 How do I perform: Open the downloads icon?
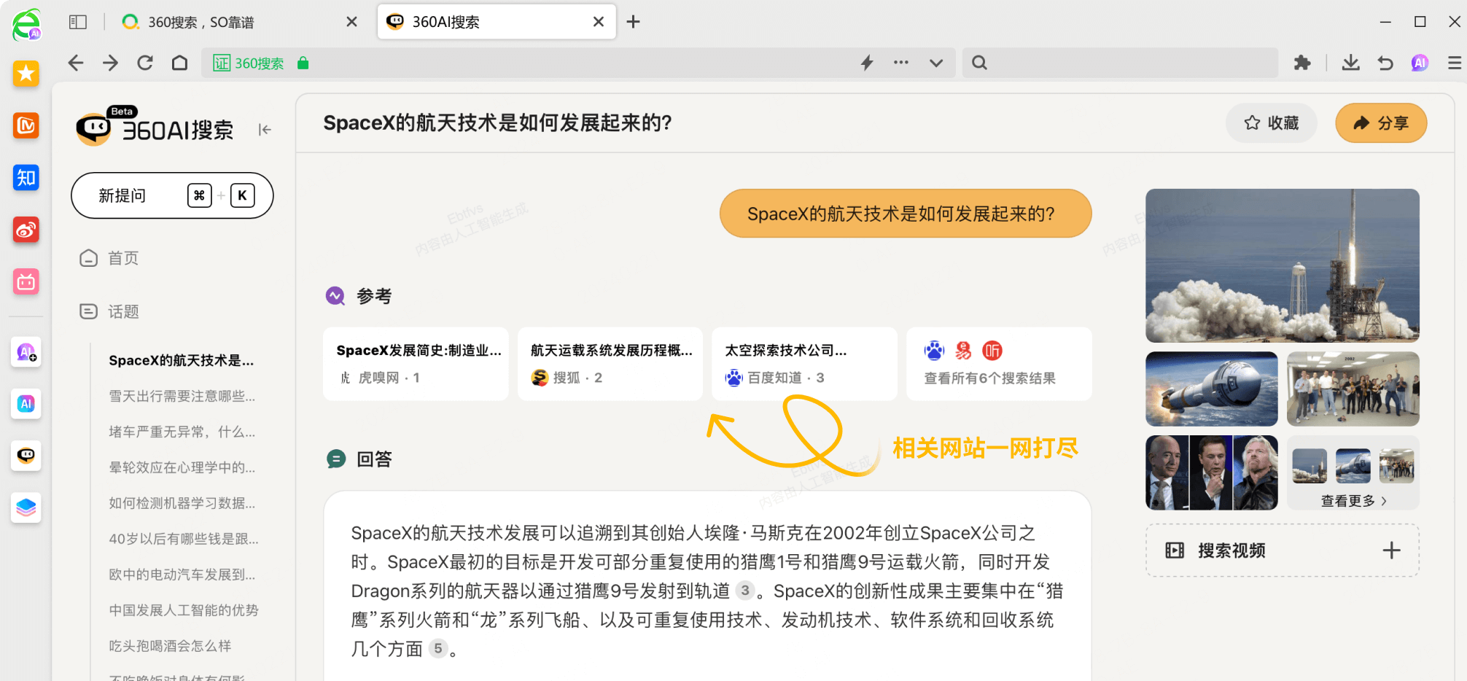1350,63
